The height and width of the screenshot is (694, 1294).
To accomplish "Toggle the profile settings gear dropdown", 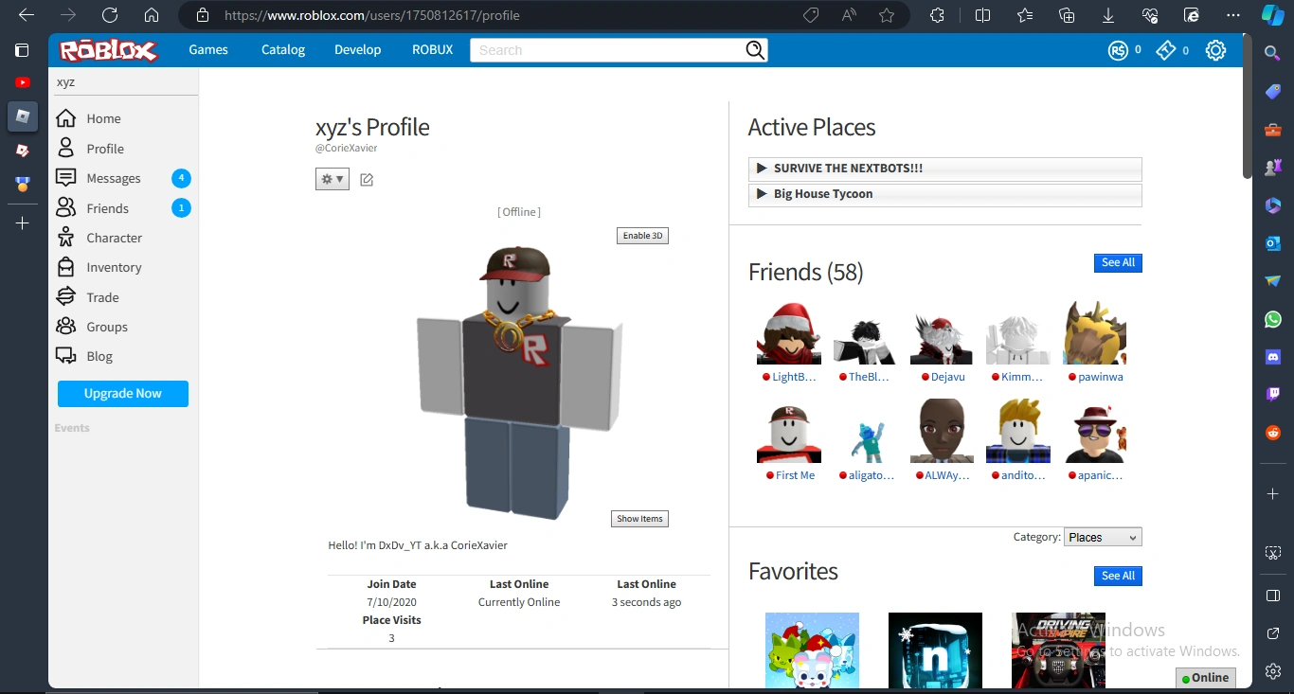I will (332, 178).
